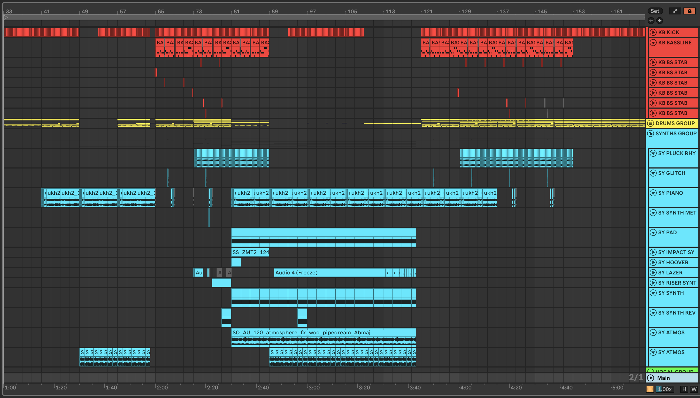Fold the SY PIANO track
Viewport: 700px width, 398px height.
point(653,193)
